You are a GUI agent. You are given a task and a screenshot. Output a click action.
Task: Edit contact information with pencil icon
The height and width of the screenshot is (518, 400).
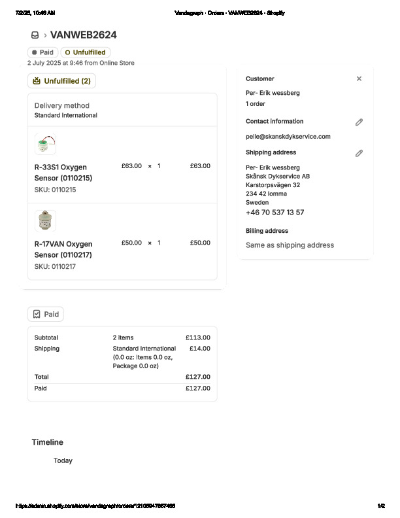click(359, 122)
